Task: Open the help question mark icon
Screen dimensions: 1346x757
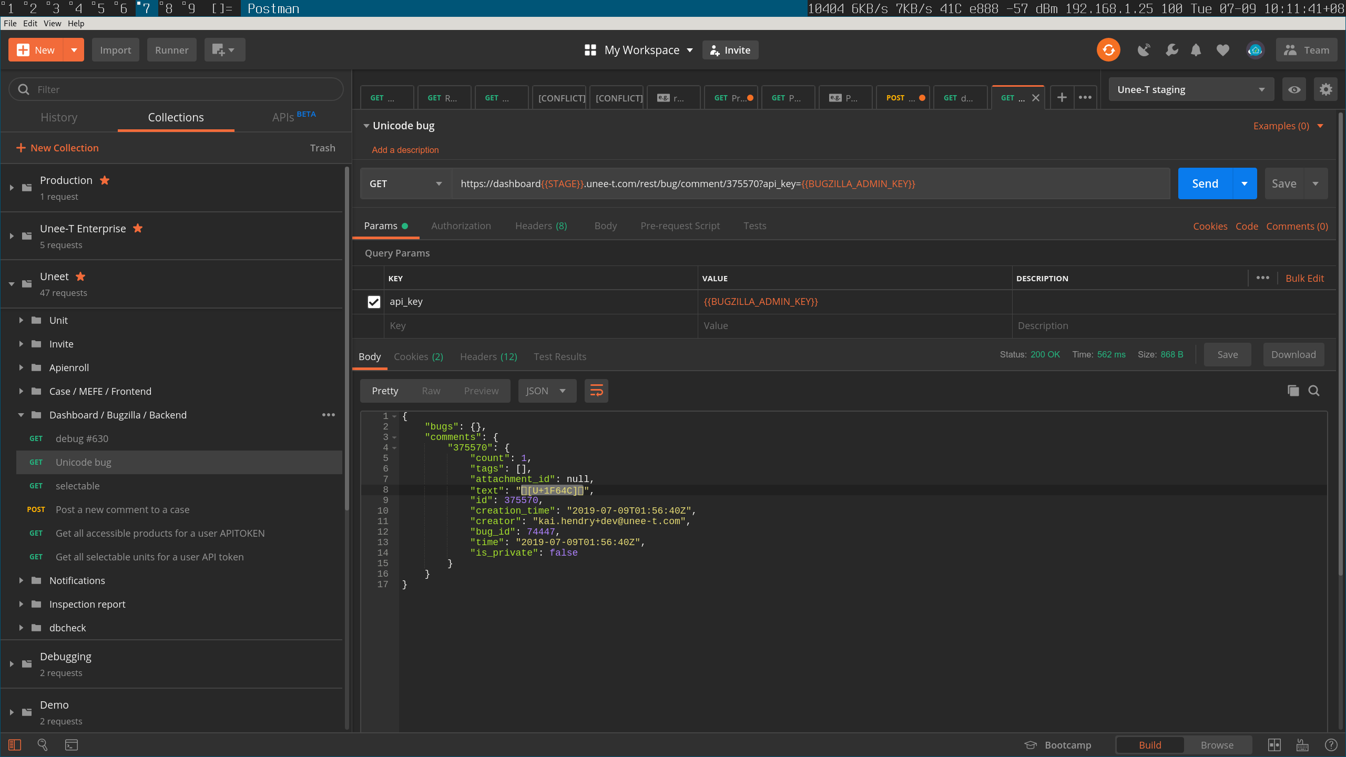Action: tap(1331, 745)
